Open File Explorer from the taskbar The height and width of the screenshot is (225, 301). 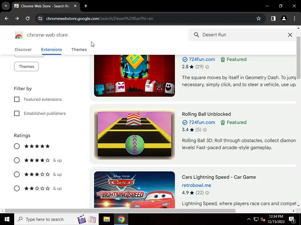point(106,219)
